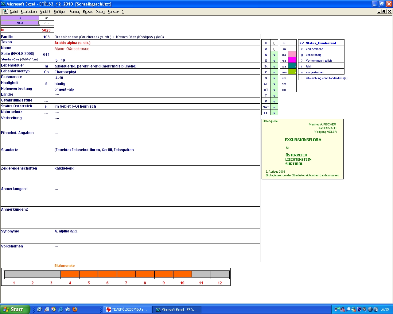
Task: Click the Windows Start button
Action: click(x=15, y=309)
